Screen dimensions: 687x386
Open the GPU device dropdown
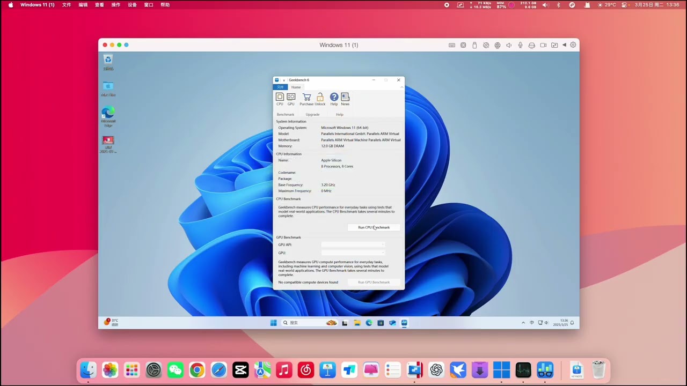tap(353, 253)
